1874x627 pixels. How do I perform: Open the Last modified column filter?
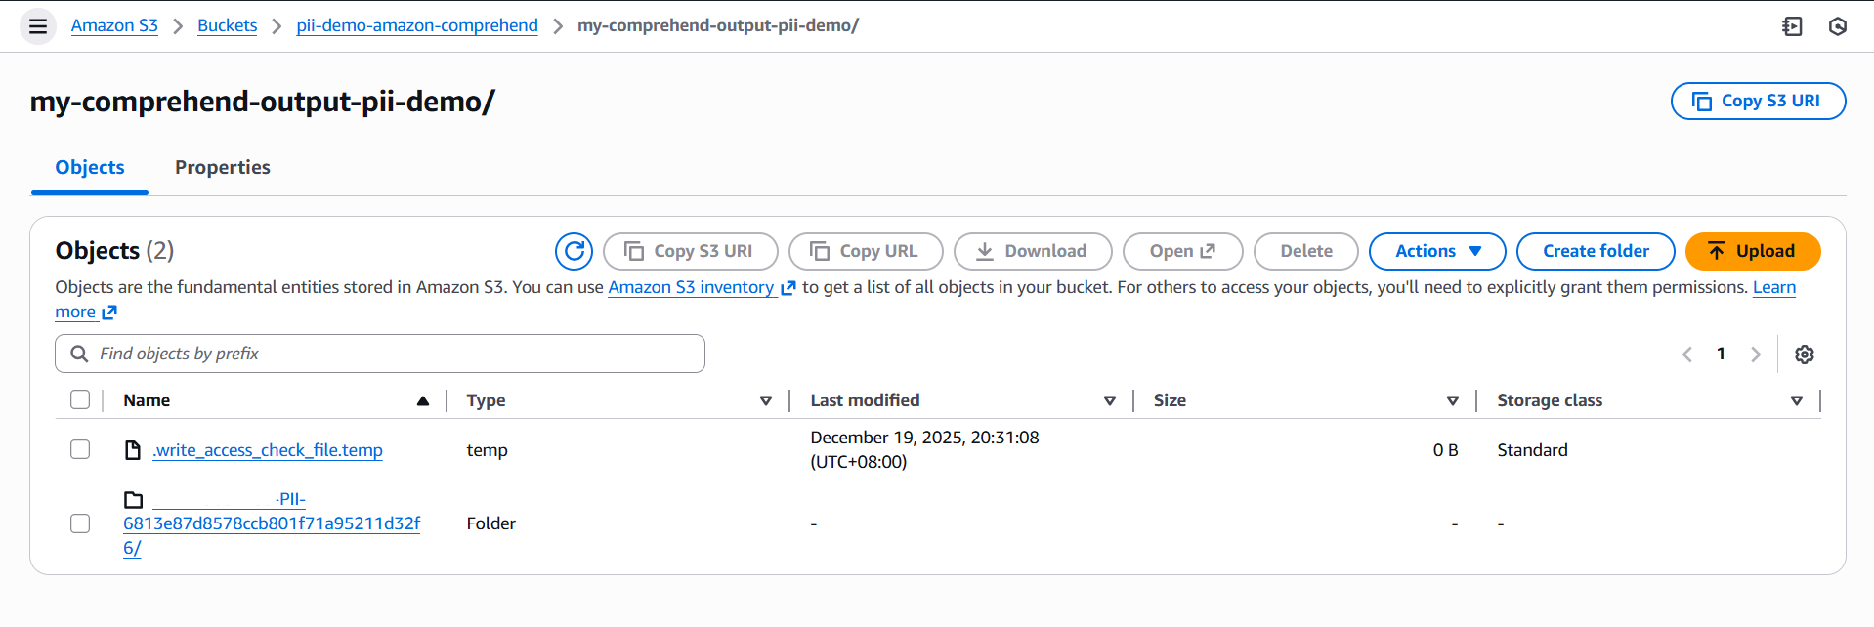click(1110, 400)
